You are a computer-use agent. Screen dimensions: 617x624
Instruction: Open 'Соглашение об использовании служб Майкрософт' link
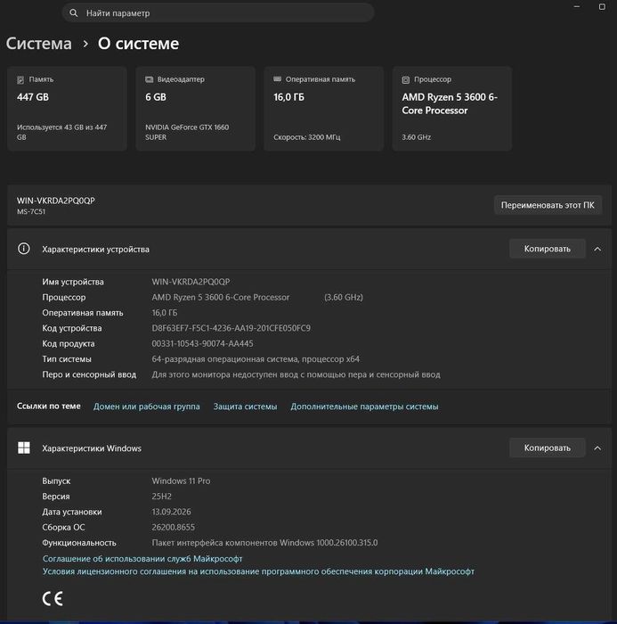pyautogui.click(x=142, y=559)
